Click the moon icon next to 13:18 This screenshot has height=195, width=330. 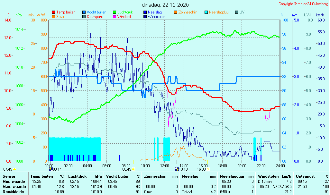coord(177,169)
